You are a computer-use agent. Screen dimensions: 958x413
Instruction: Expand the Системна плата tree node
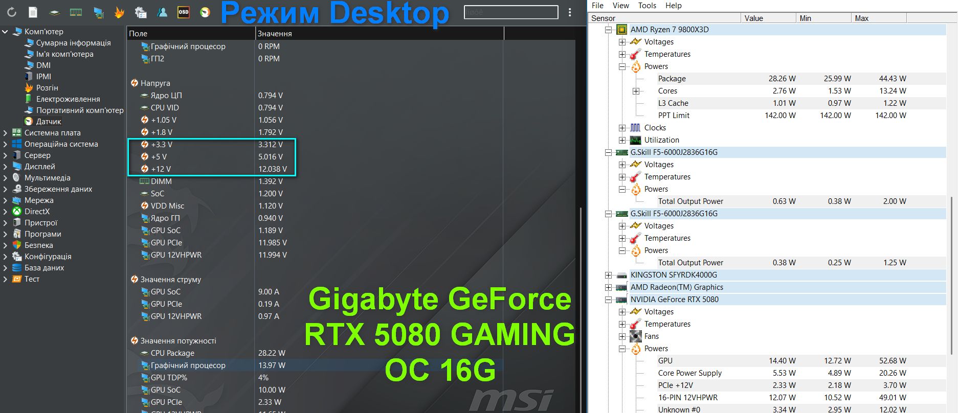pyautogui.click(x=5, y=133)
